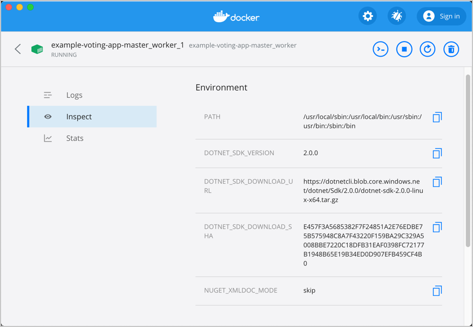Click the vertical scrollbar thumb
This screenshot has height=327, width=473.
[468, 161]
